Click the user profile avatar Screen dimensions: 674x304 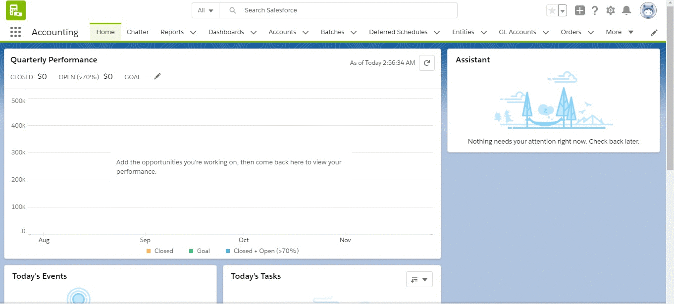[x=648, y=10]
